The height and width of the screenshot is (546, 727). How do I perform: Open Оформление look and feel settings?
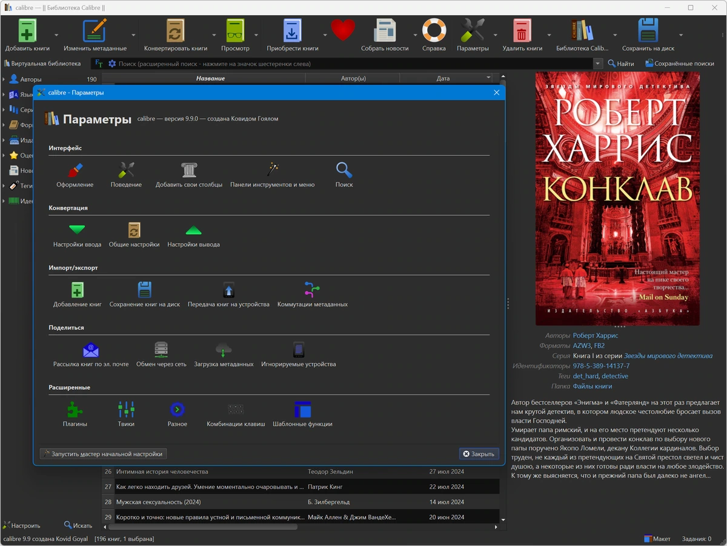pyautogui.click(x=75, y=175)
